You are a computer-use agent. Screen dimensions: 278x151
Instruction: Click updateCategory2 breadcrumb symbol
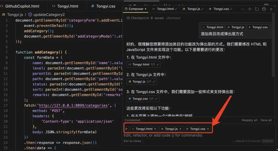49,15
